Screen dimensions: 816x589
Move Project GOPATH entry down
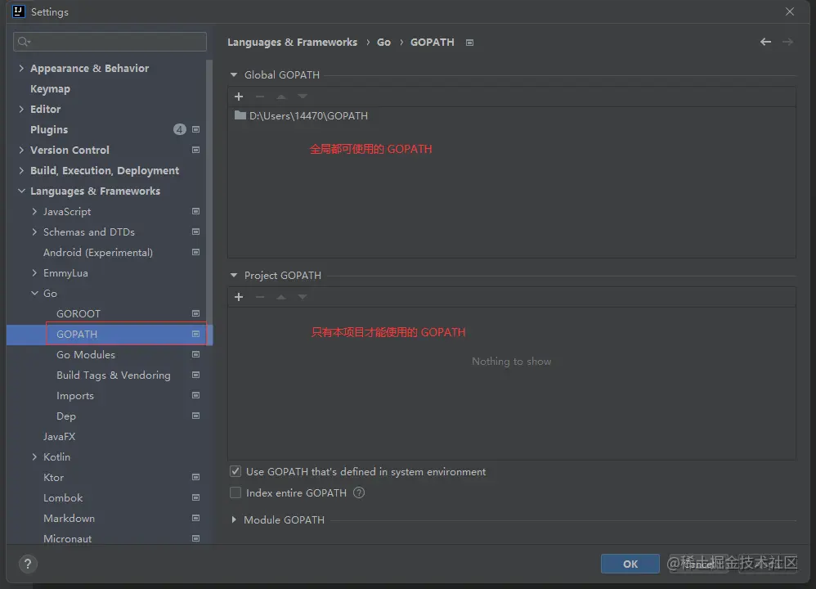(x=303, y=297)
